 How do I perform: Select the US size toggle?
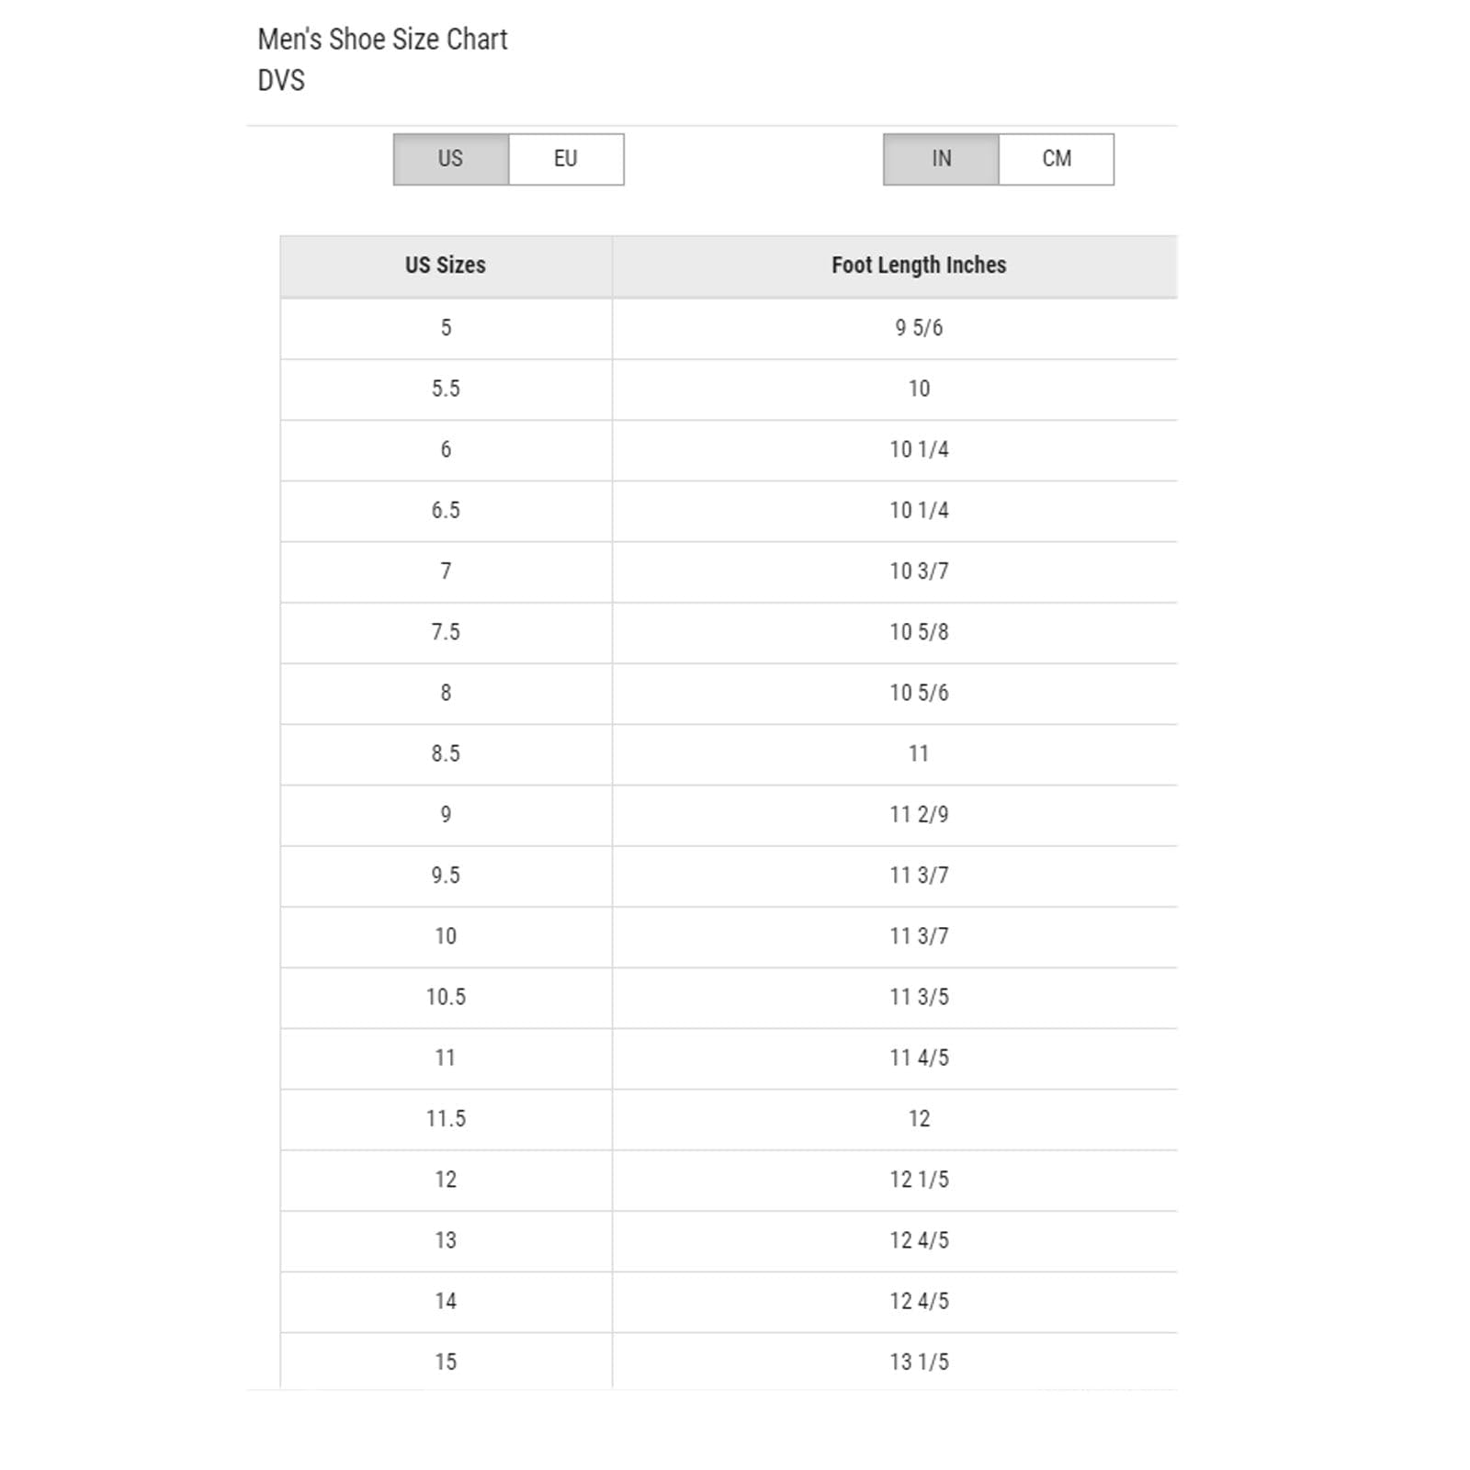(450, 159)
